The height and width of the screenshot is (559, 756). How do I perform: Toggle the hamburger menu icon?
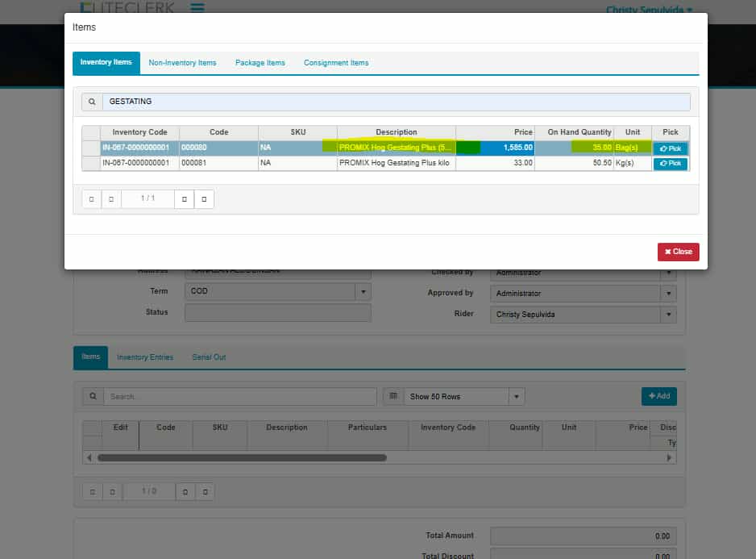tap(197, 8)
